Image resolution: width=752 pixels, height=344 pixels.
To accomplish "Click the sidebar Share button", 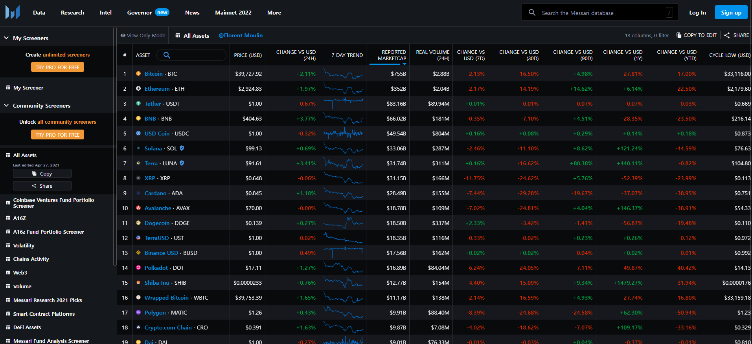I will coord(42,186).
